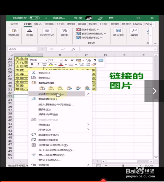Switch to Insert (插入) ribbon tab
The image size is (164, 182).
(38, 24)
